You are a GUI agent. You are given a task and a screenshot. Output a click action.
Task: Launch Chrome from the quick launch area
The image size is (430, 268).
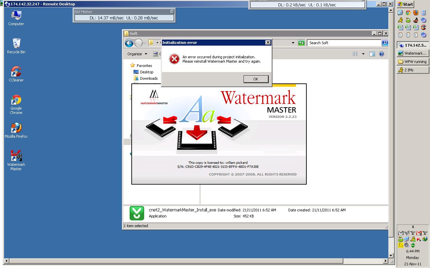pyautogui.click(x=408, y=13)
